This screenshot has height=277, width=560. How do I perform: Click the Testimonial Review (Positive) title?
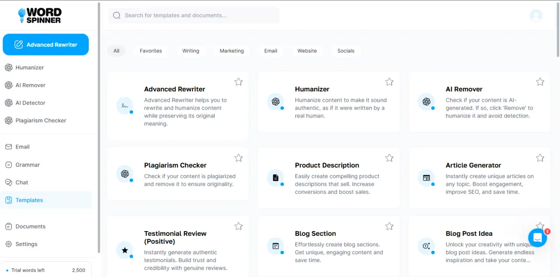[x=175, y=237]
